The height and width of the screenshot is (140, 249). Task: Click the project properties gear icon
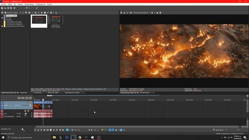click(x=14, y=8)
